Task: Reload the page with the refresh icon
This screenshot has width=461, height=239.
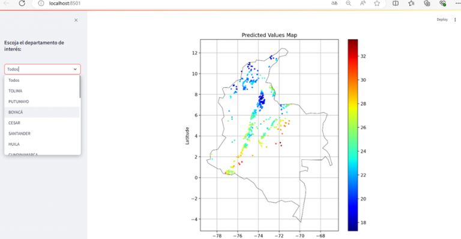Action: [x=22, y=3]
